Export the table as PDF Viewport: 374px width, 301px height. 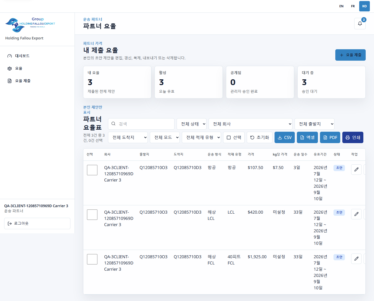point(330,137)
